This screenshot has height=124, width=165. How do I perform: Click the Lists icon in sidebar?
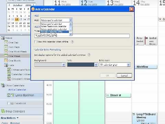coord(6,65)
